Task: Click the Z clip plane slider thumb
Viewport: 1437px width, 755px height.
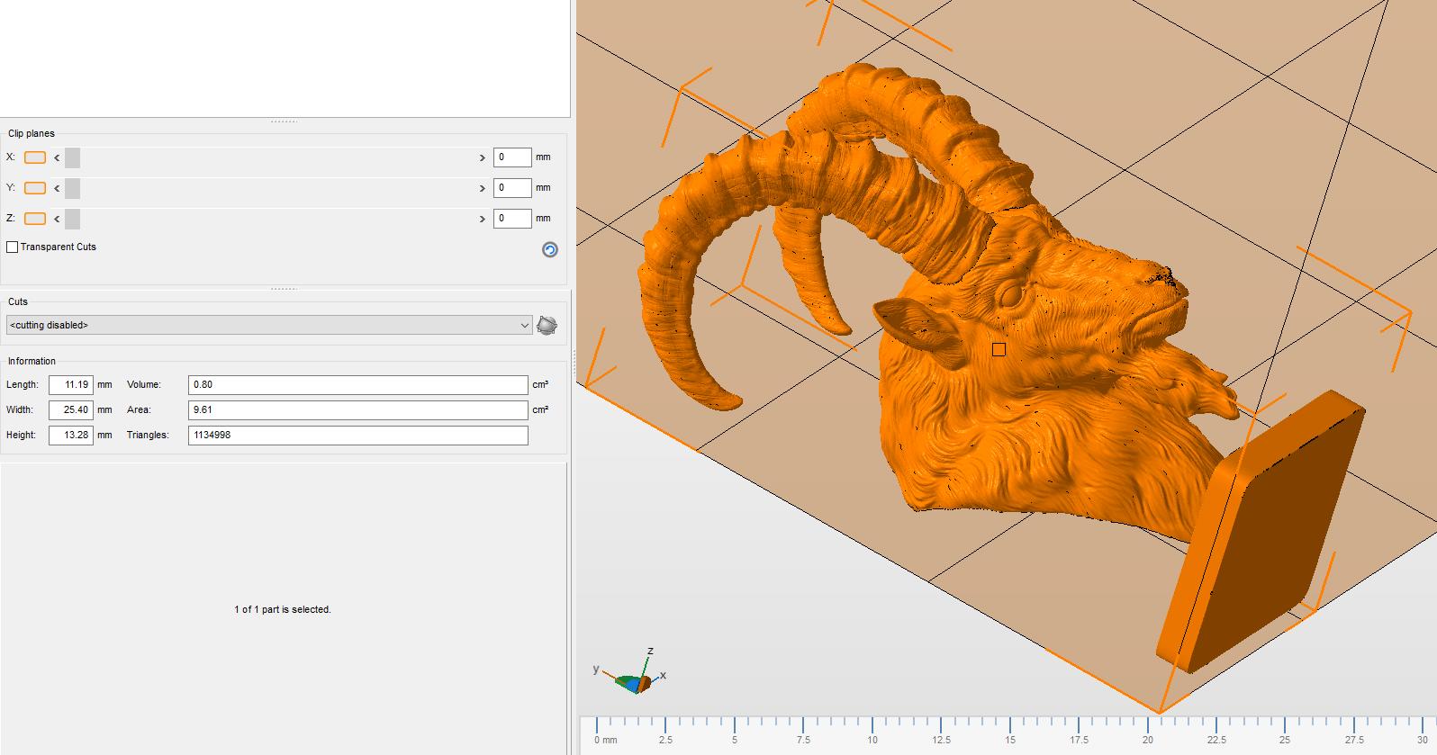Action: 73,219
